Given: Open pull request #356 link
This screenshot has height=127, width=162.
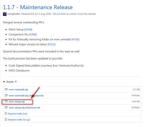Looking at the screenshot, I should tap(75, 40).
